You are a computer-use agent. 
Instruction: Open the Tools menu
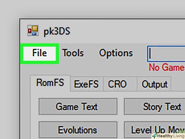[73, 53]
